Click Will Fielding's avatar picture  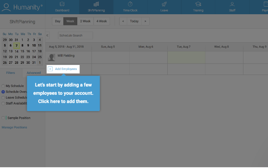point(51,57)
